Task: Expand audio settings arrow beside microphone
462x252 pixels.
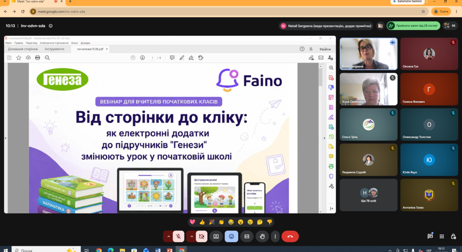Action: pyautogui.click(x=169, y=236)
